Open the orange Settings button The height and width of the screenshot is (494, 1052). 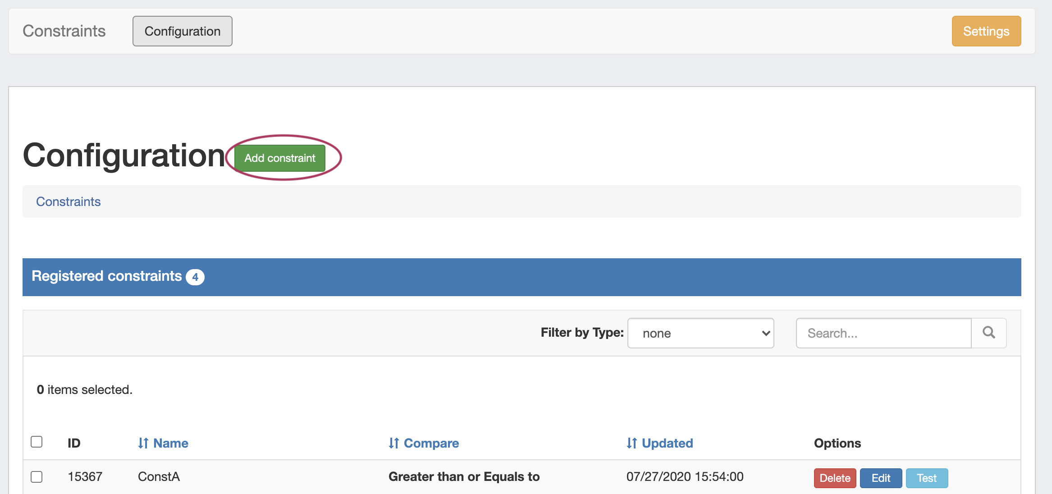pyautogui.click(x=986, y=31)
